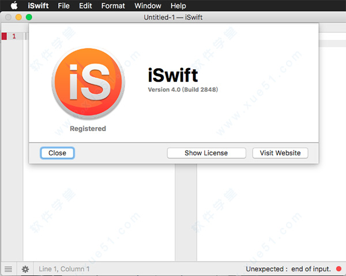Image resolution: width=346 pixels, height=276 pixels.
Task: Click the 'Version 4.0 (Build 2848)' text
Action: click(183, 89)
